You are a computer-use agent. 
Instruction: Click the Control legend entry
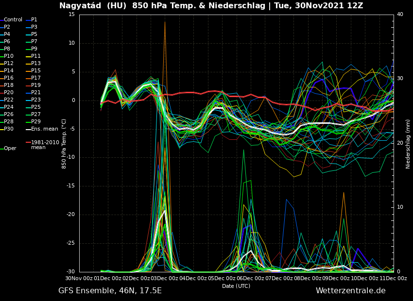coord(13,20)
